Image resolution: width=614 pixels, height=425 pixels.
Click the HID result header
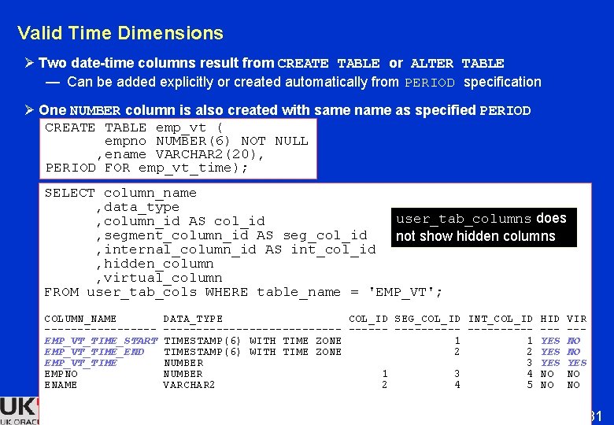tap(549, 319)
